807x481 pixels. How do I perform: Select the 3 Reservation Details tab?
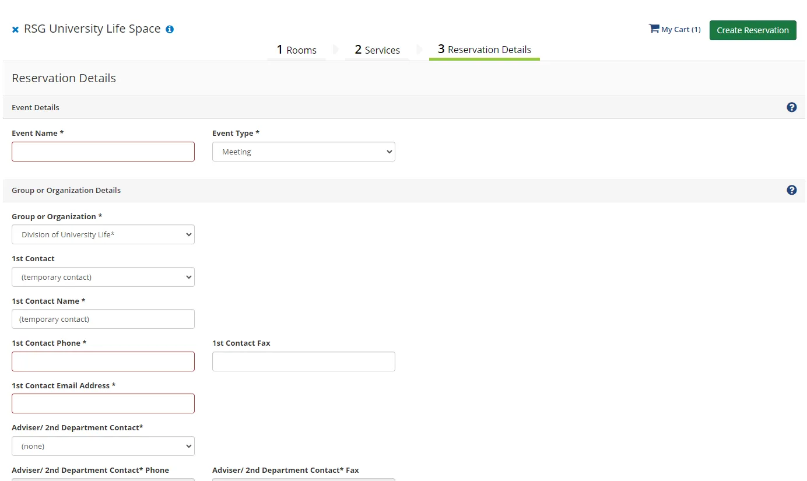point(485,50)
